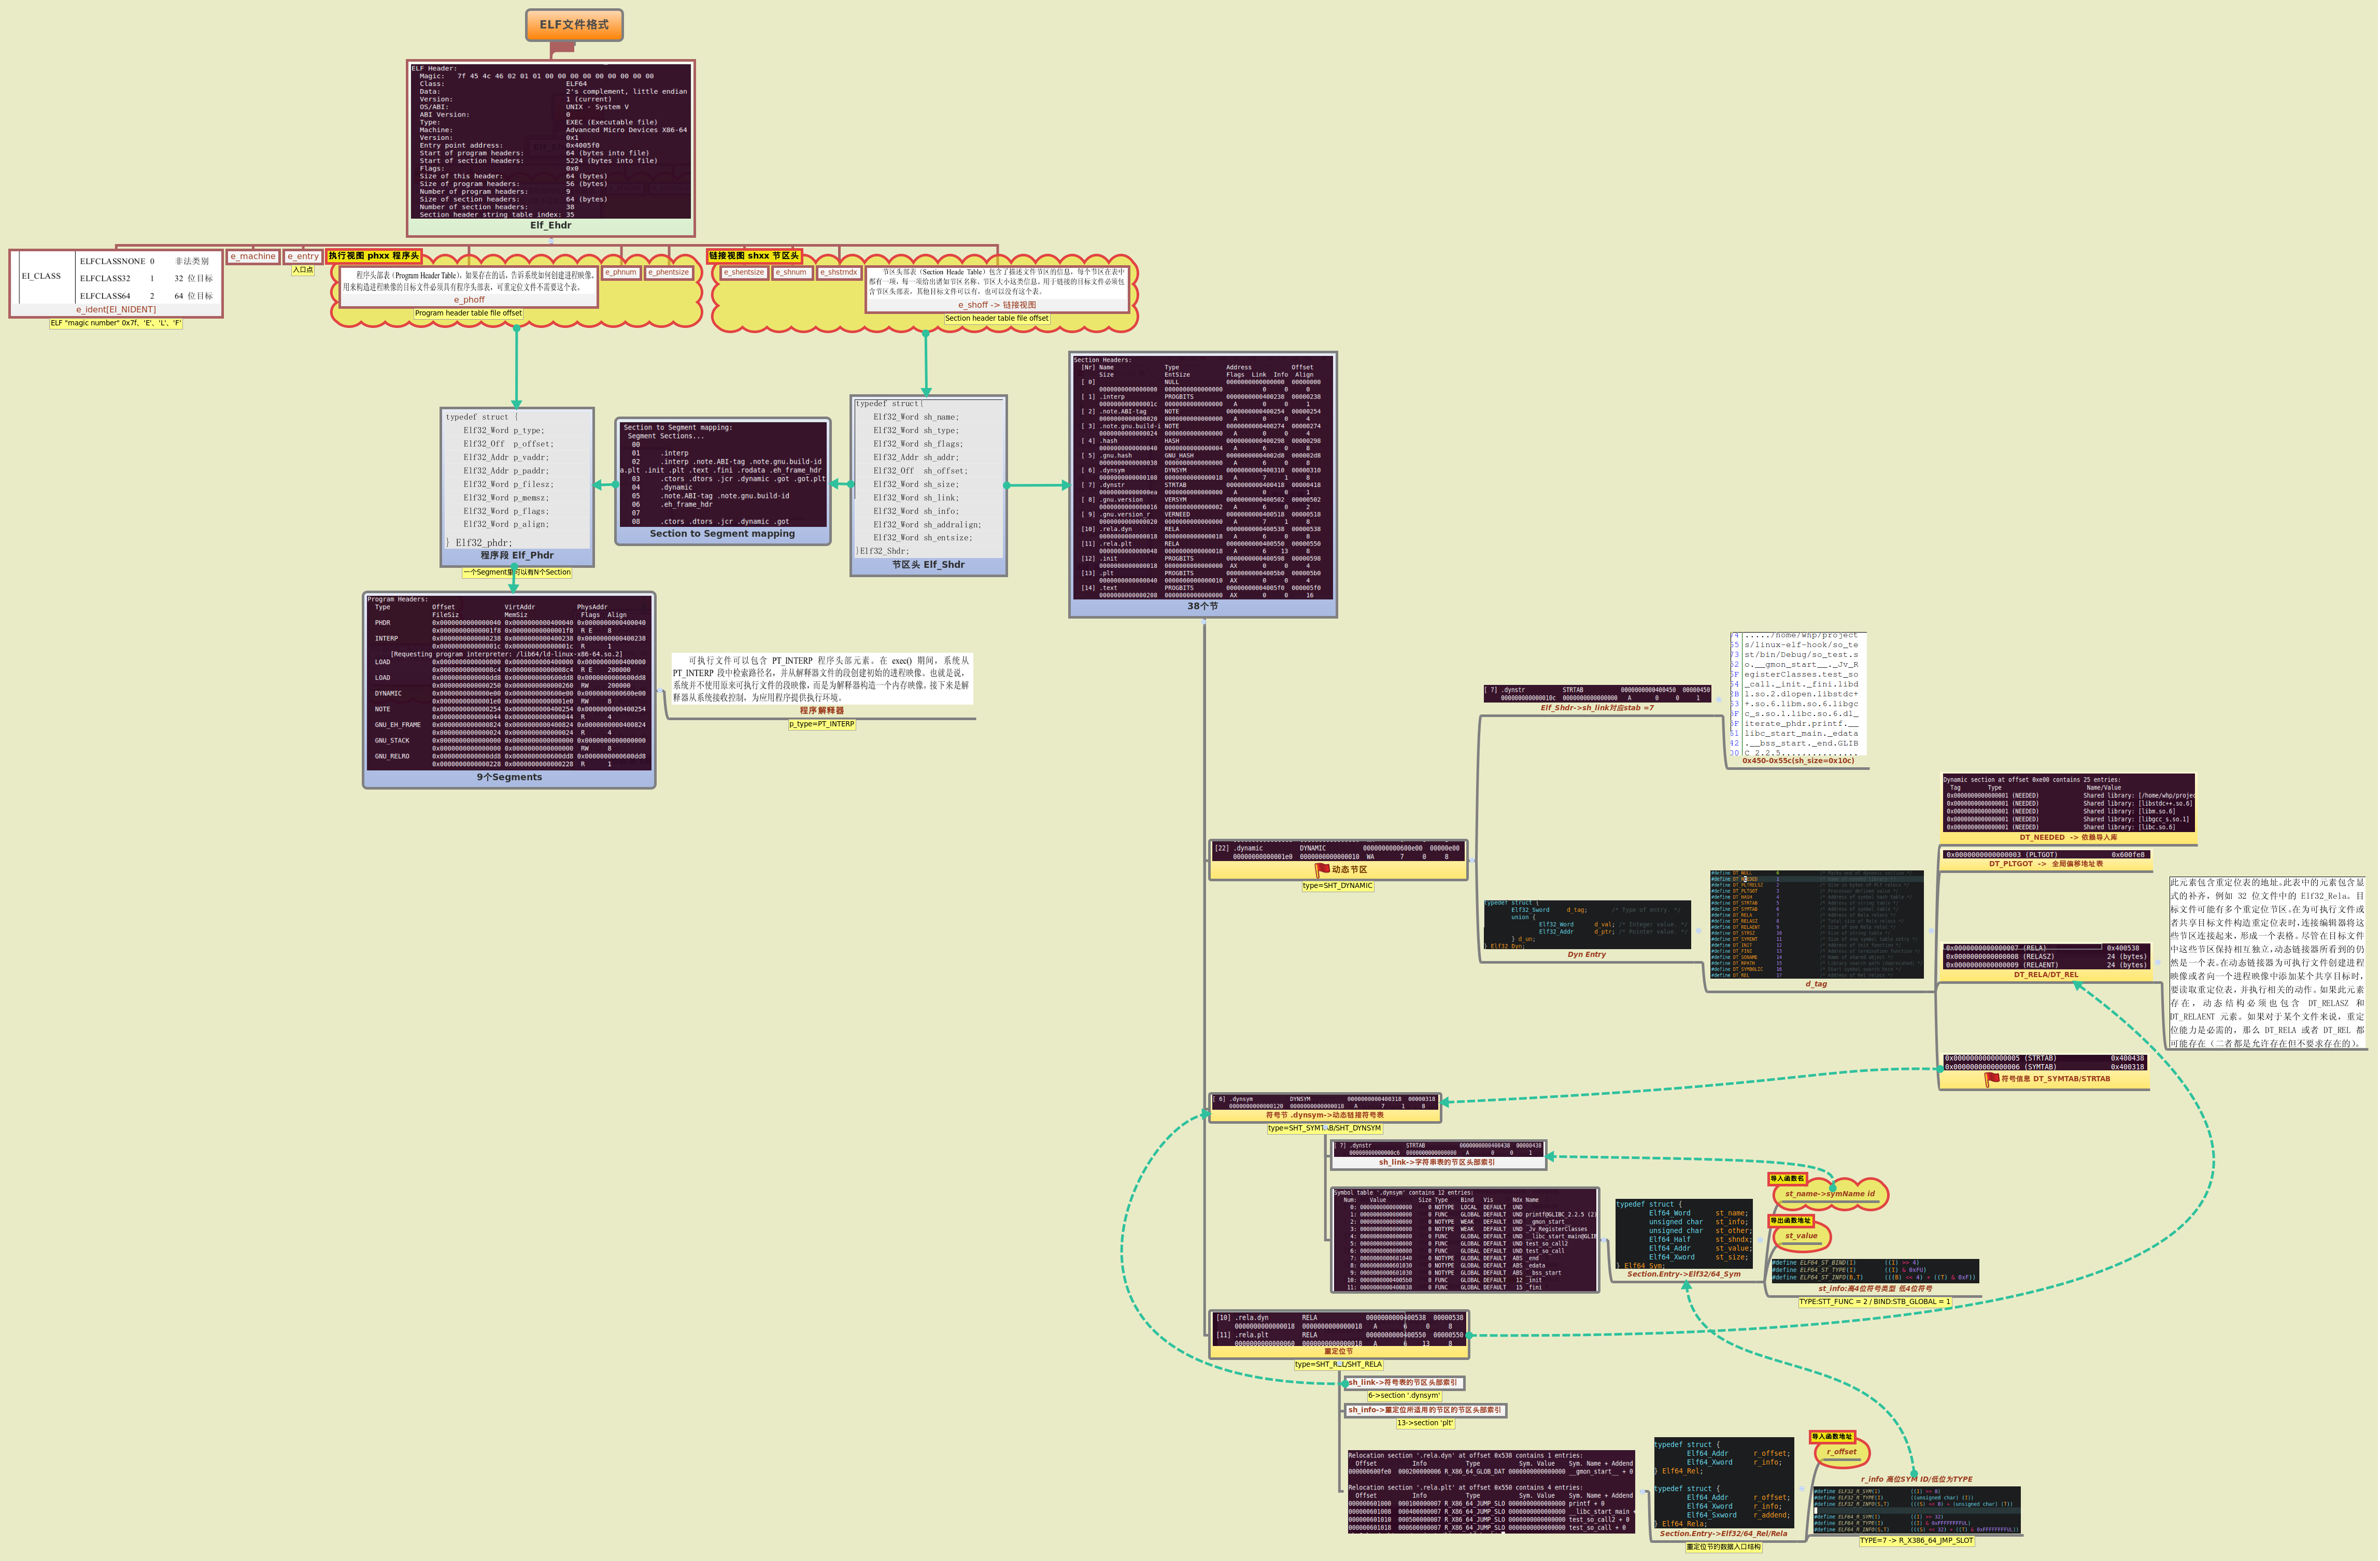Collapse the branch under the Elf_Ehdr node

(x=551, y=241)
